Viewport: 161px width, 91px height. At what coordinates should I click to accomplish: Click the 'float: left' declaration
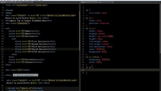click(95, 21)
